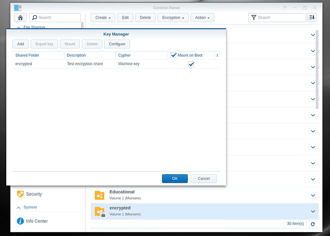Open Info Center in sidebar
The image size is (330, 236).
(37, 221)
